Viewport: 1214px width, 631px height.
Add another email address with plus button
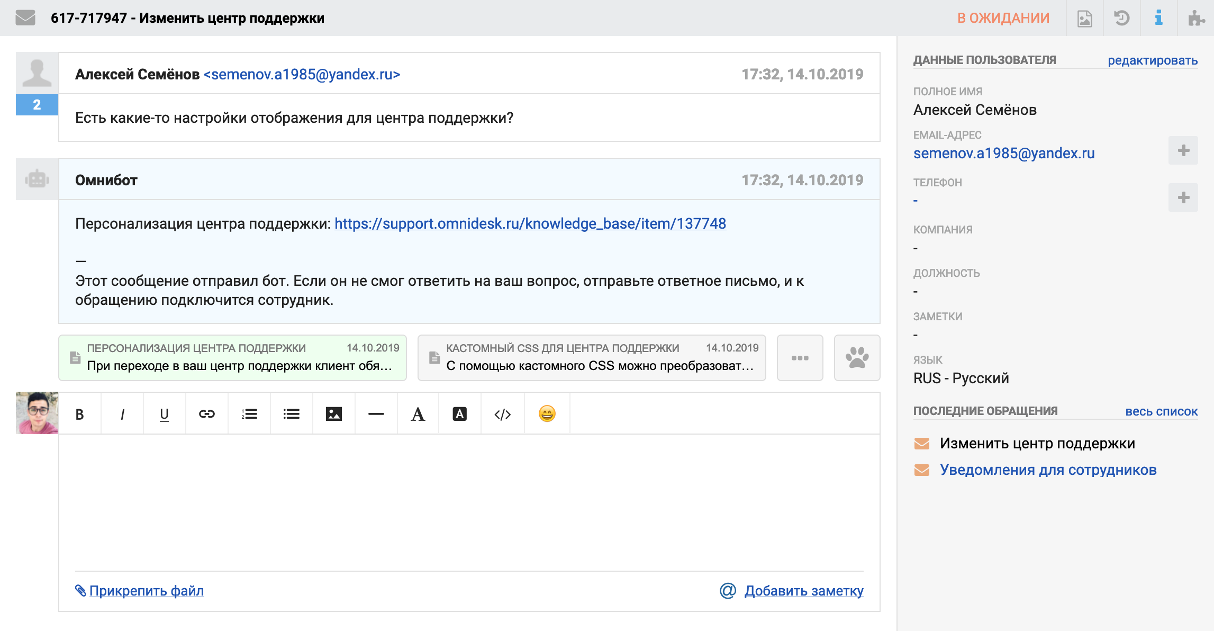pos(1183,150)
